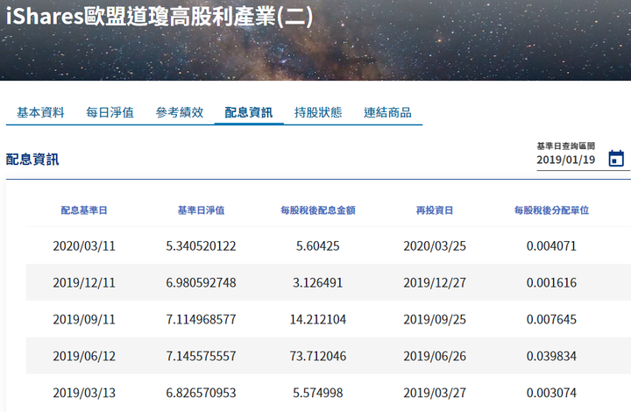Image resolution: width=631 pixels, height=412 pixels.
Task: Click dividend amount 5.574998
Action: [x=318, y=393]
